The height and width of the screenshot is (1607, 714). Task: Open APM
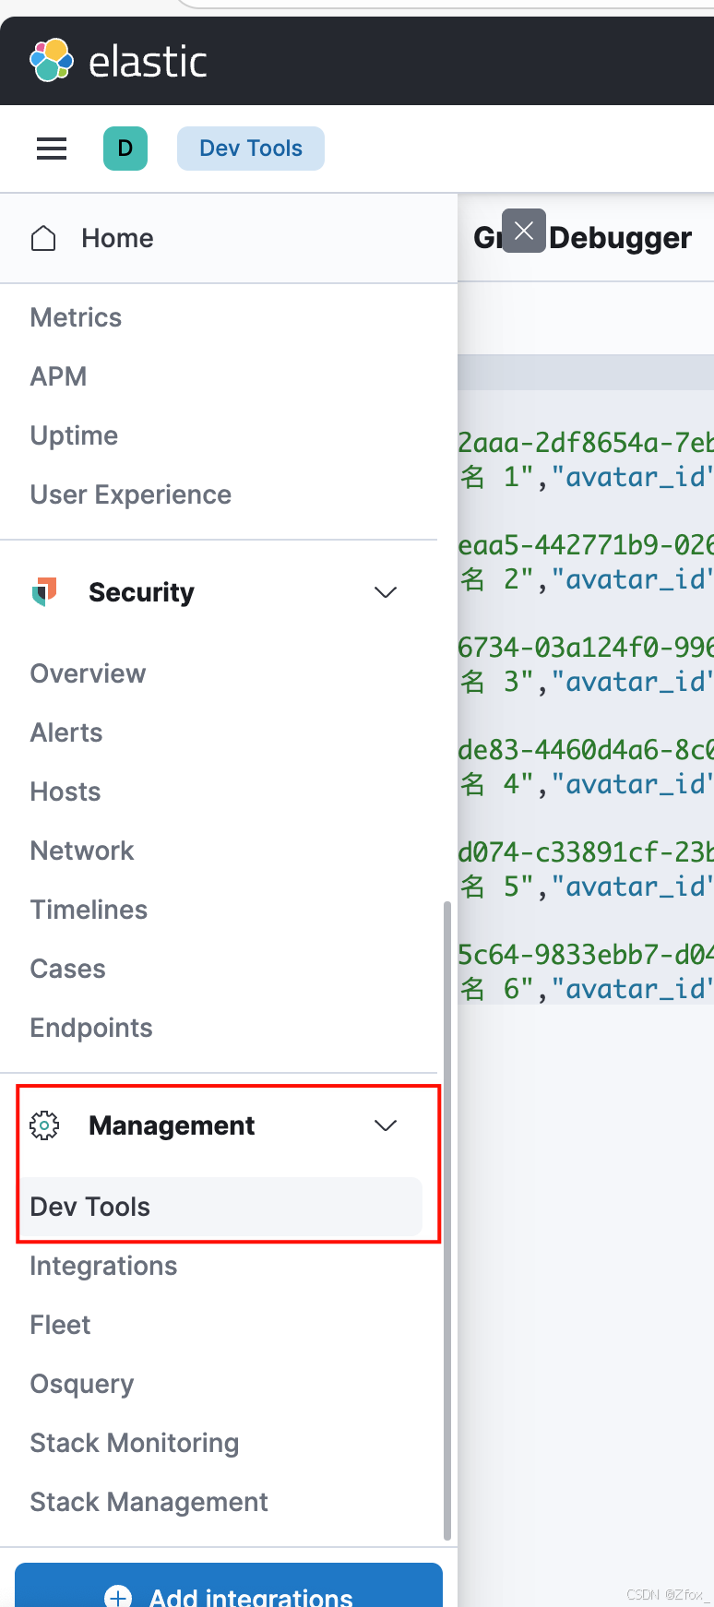click(58, 376)
